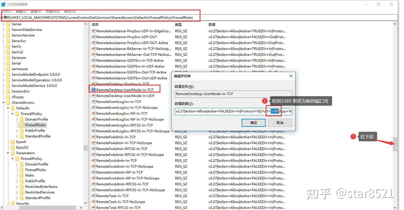Click the Mdm folder icon in the tree
The height and width of the screenshot is (210, 404).
[22, 175]
